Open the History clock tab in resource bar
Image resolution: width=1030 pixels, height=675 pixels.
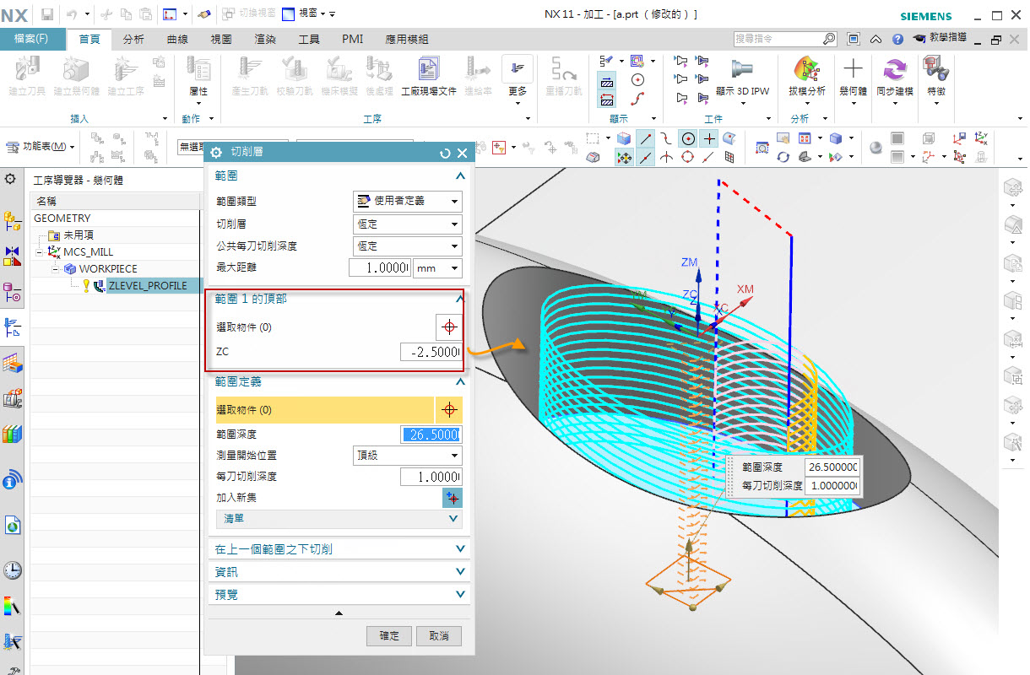pyautogui.click(x=12, y=570)
